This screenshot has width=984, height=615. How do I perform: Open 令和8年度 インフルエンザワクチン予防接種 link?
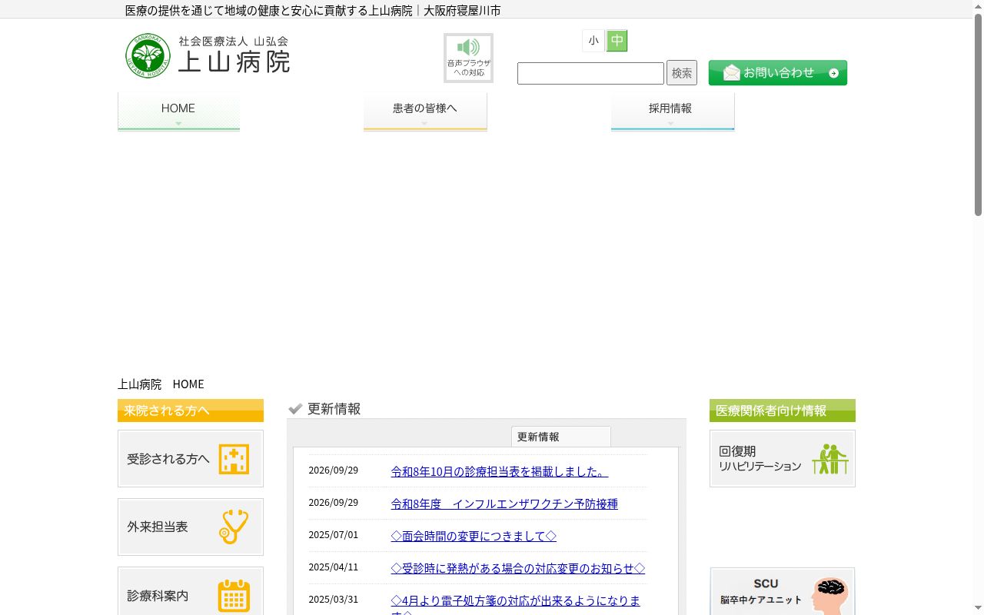point(504,504)
